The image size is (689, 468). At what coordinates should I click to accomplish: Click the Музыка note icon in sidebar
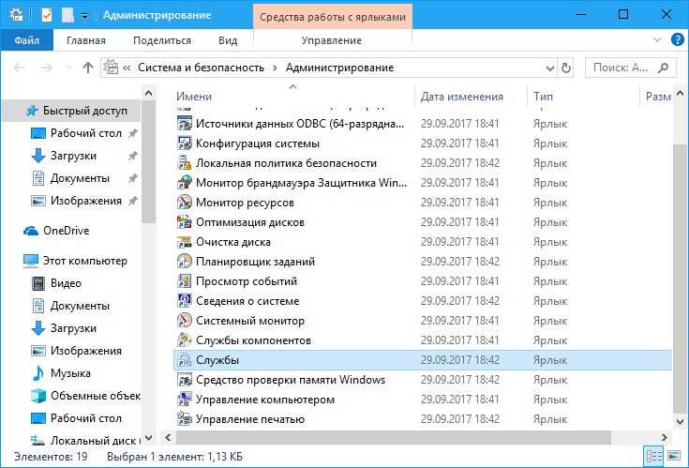[38, 373]
